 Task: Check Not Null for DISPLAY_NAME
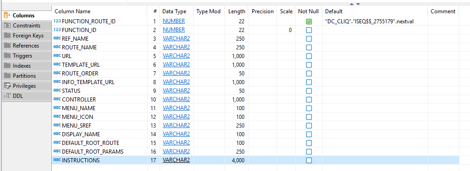pyautogui.click(x=309, y=134)
